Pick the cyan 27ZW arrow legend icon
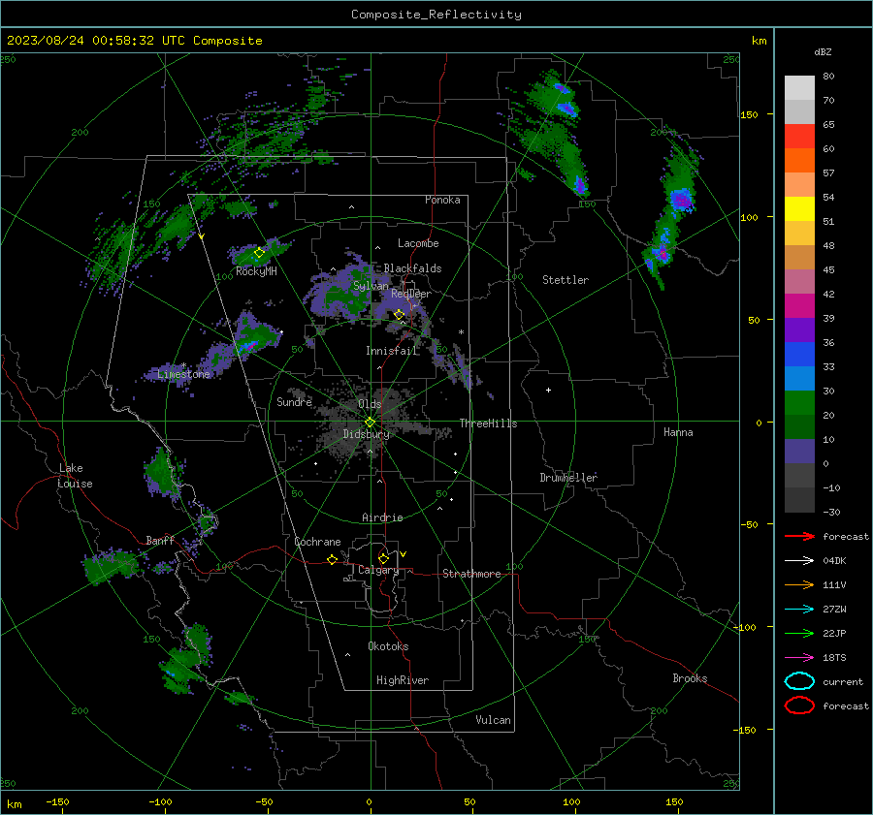 (799, 610)
